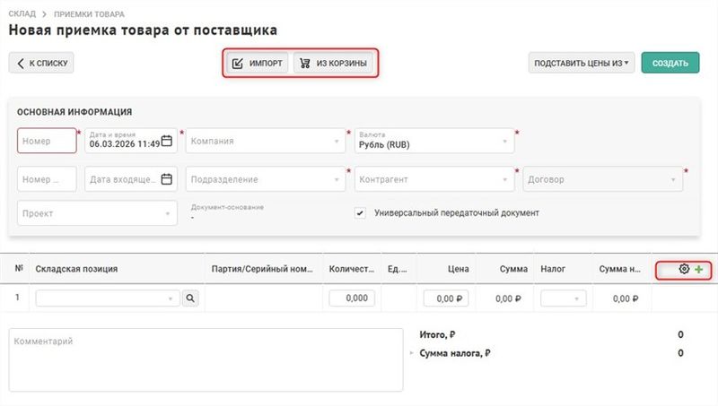Add a new row with the green plus
718x406 pixels.
tap(699, 269)
